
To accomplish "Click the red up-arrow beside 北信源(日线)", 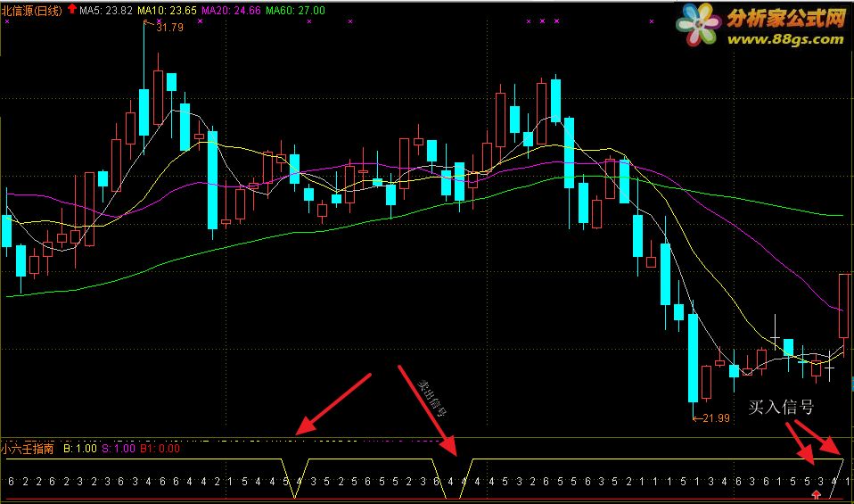I will coord(72,9).
